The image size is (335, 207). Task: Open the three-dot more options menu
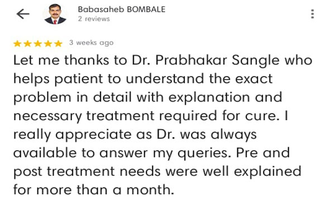coord(312,14)
